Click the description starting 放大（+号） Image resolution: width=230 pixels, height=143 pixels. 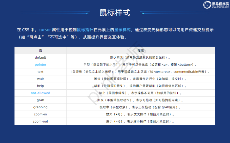click(x=140, y=114)
